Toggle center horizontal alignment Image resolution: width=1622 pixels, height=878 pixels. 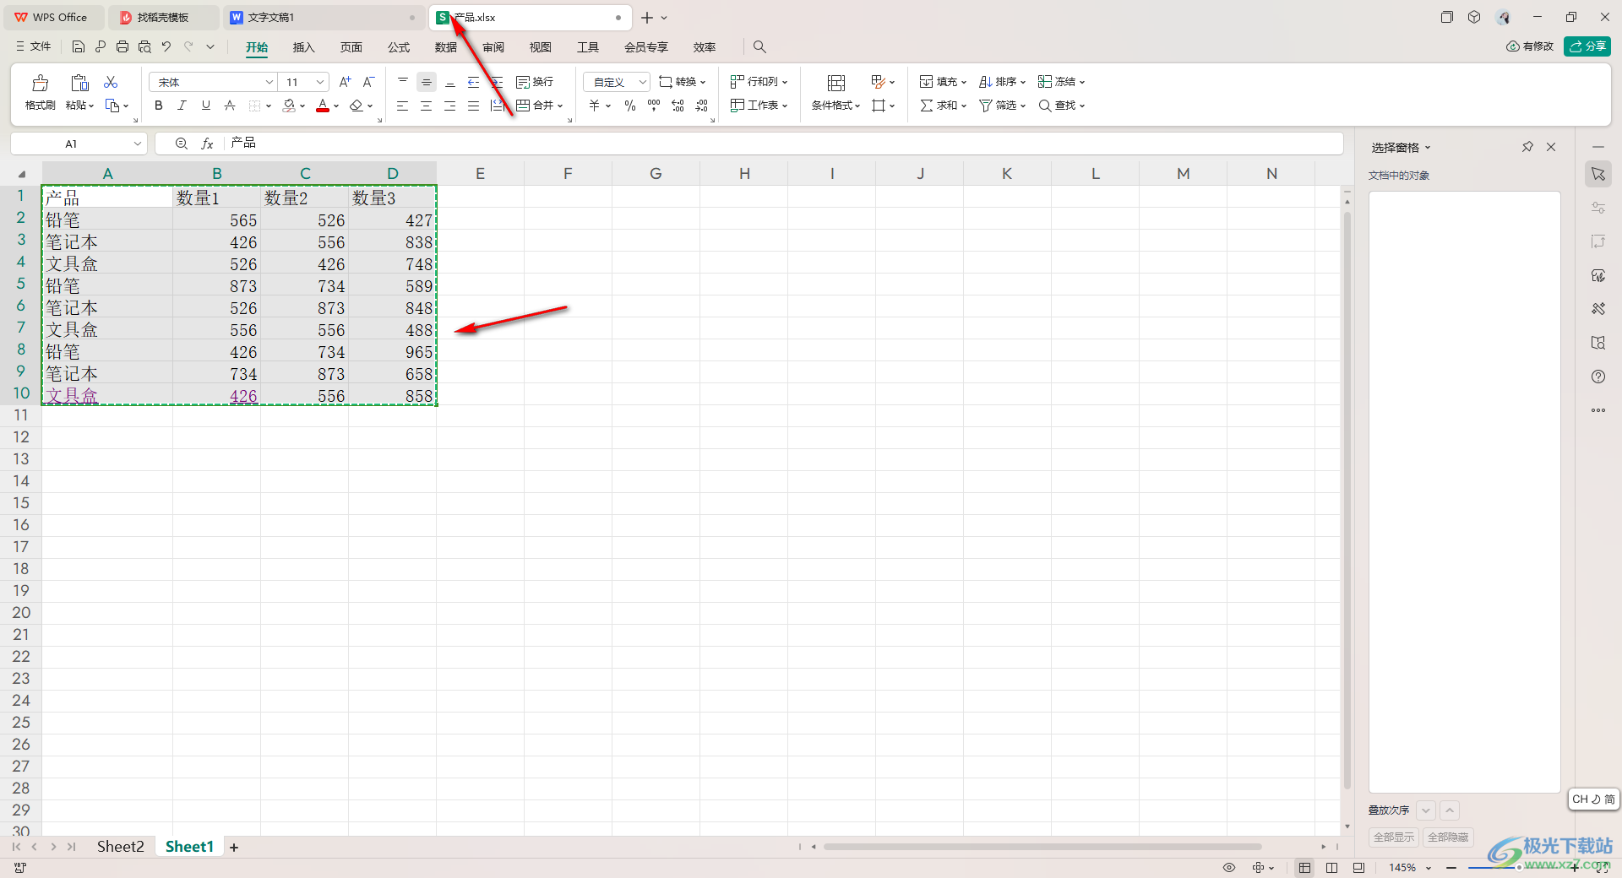click(x=427, y=106)
